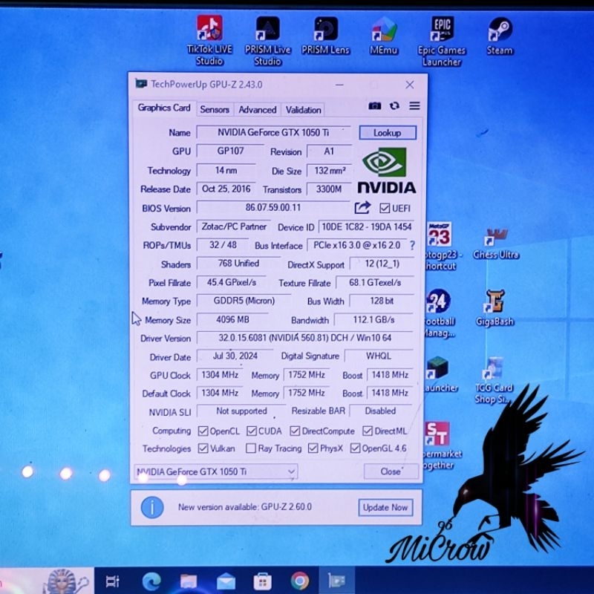
Task: Minimize GPU-Z window
Action: click(339, 85)
